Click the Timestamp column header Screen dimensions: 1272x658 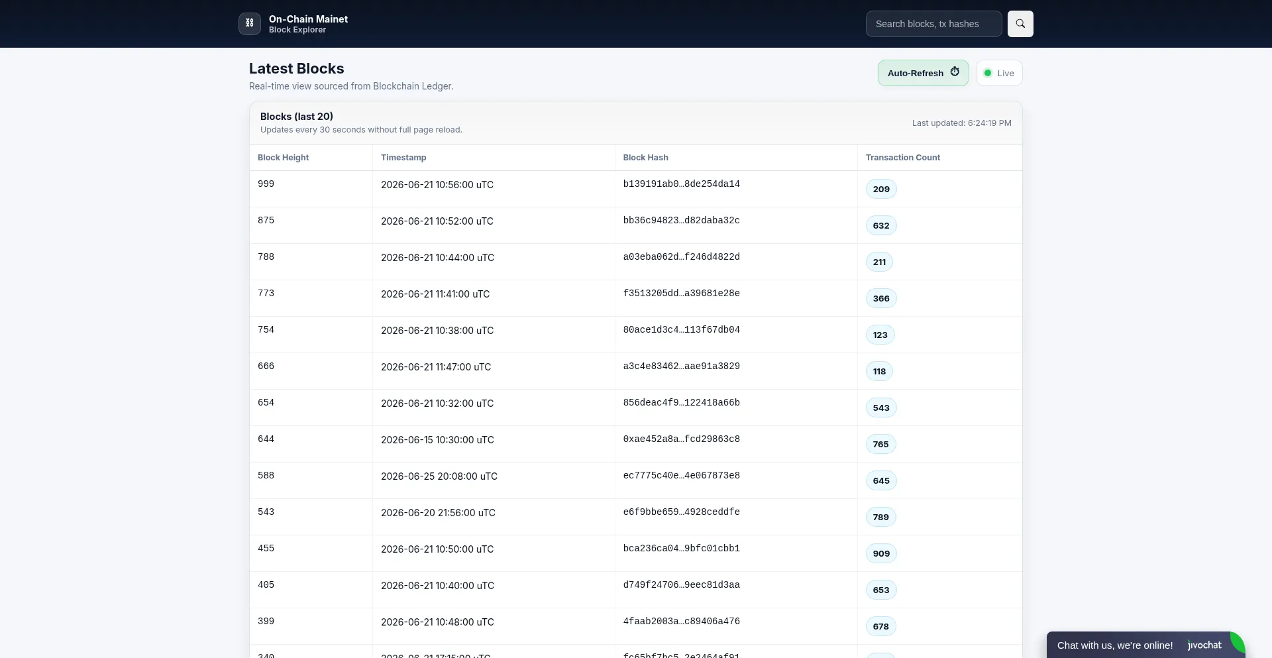tap(403, 158)
